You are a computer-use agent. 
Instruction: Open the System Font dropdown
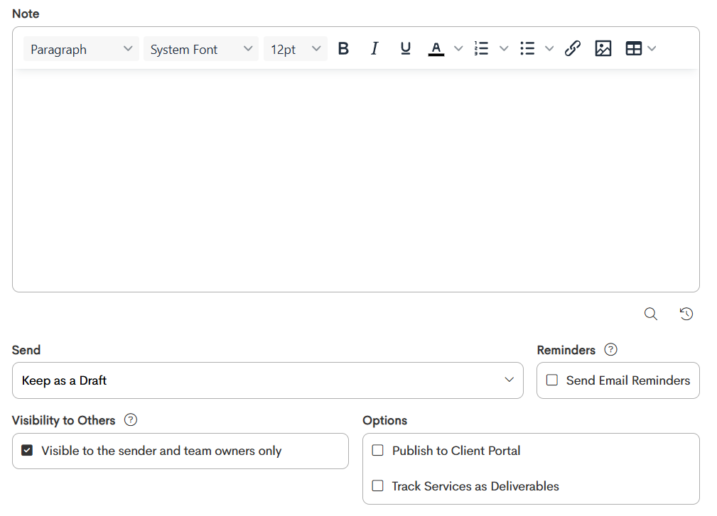(x=200, y=49)
